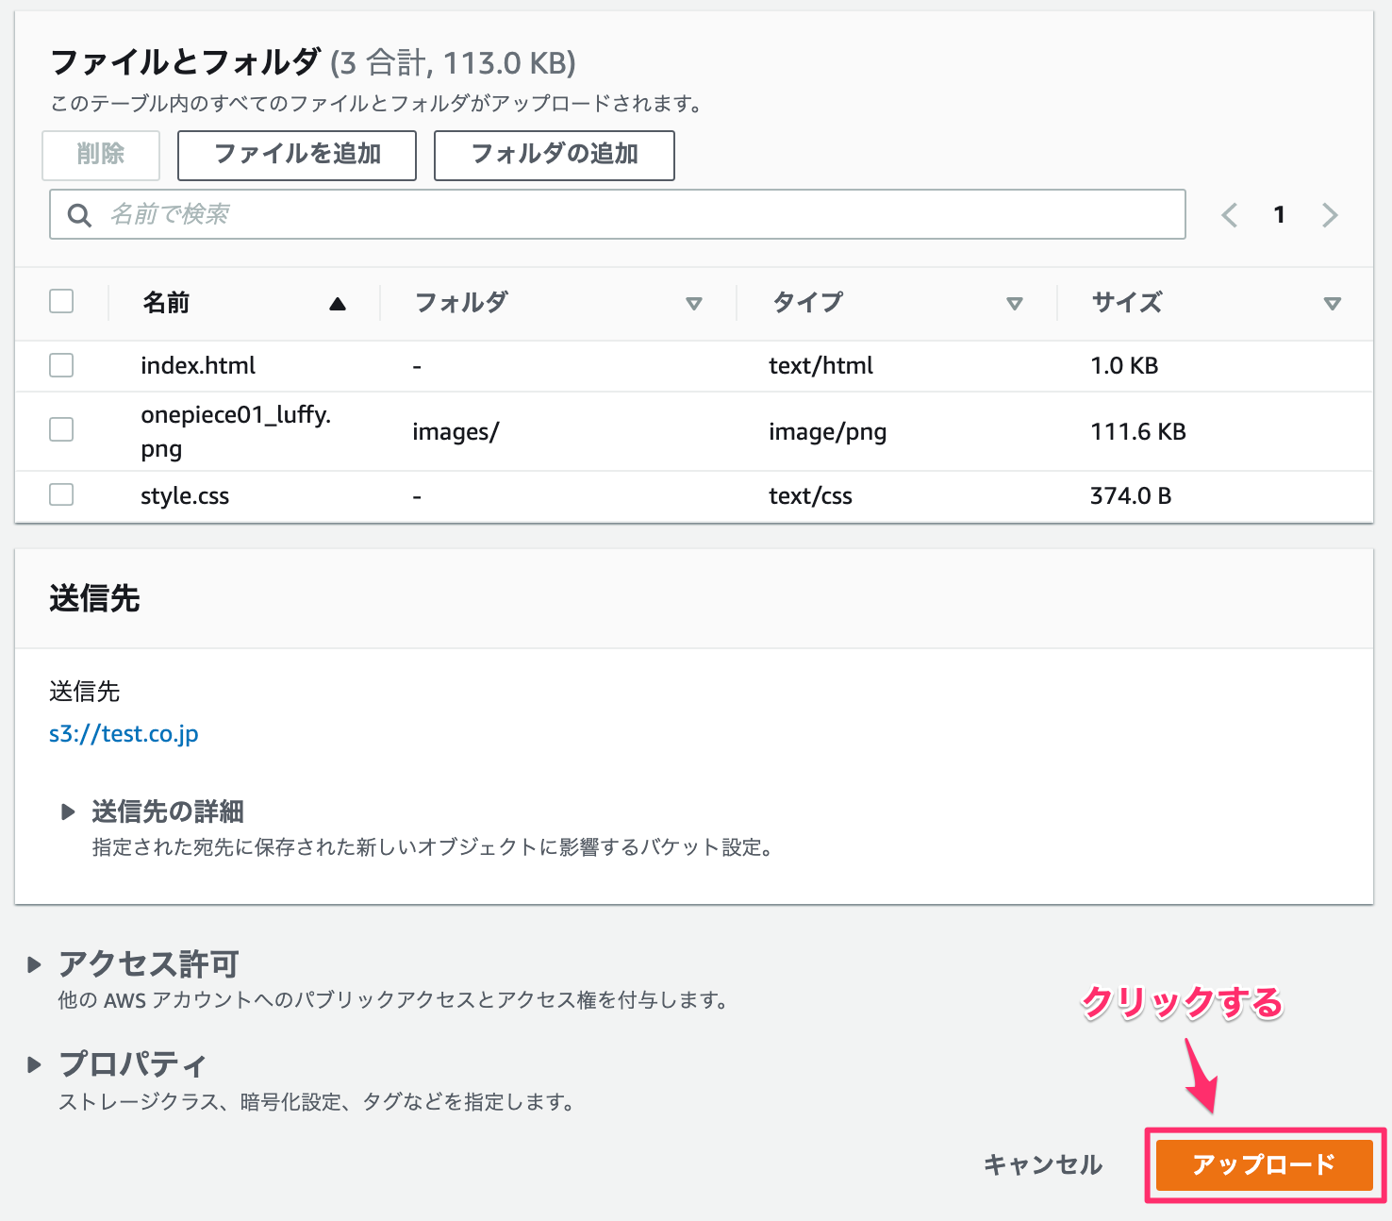
Task: Click the previous page chevron
Action: point(1229,214)
